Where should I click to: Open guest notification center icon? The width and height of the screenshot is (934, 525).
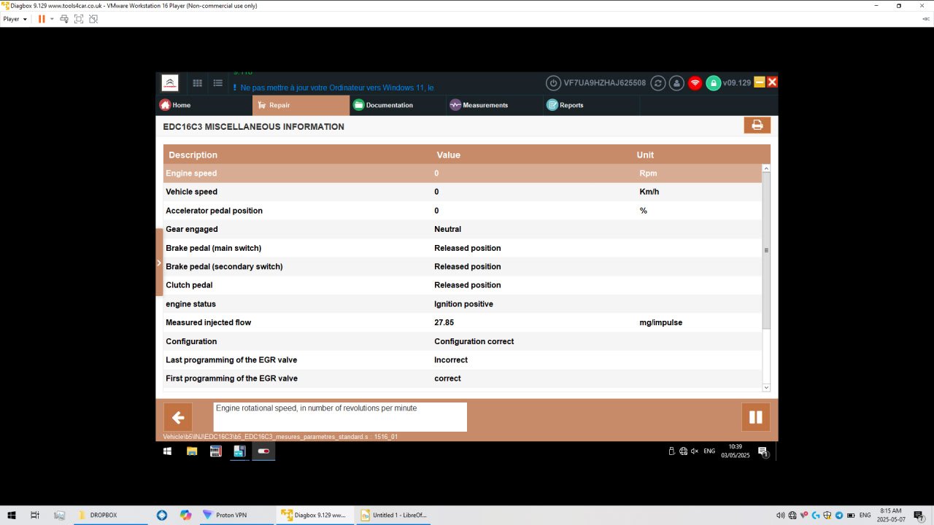[x=763, y=451]
